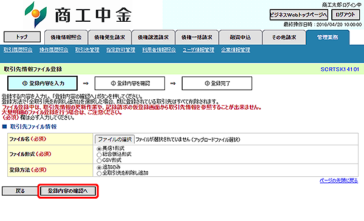Image resolution: width=364 pixels, height=221 pixels.
Task: Go to ビジネスWebトップページへ
Action: (298, 15)
